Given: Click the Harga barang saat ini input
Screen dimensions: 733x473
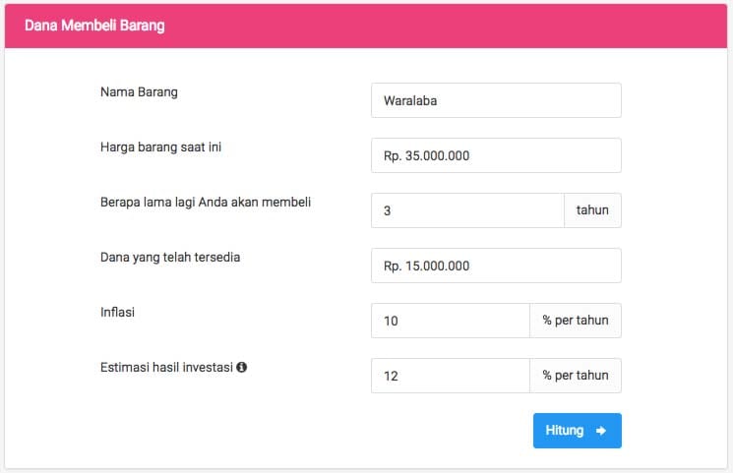Looking at the screenshot, I should coord(496,155).
